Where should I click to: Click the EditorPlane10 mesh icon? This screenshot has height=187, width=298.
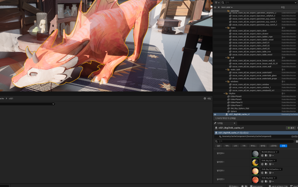[x=229, y=102]
